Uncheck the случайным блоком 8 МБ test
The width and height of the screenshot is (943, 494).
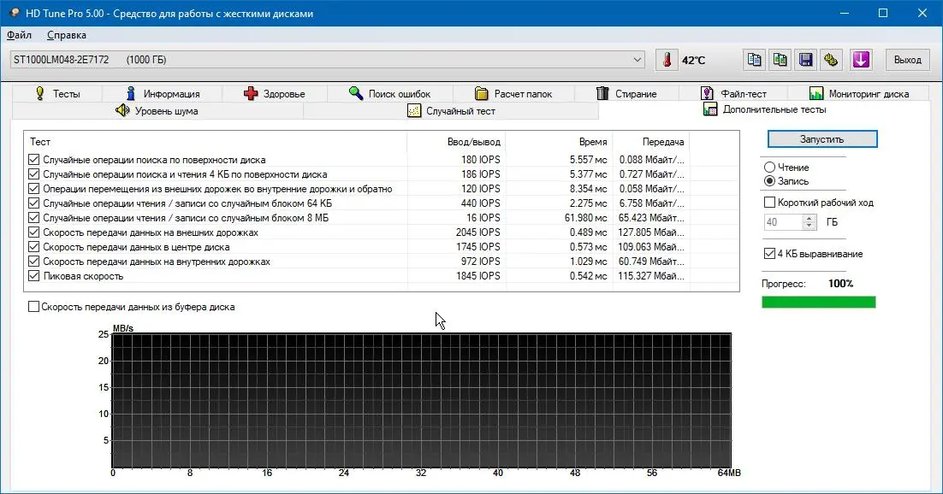[33, 218]
